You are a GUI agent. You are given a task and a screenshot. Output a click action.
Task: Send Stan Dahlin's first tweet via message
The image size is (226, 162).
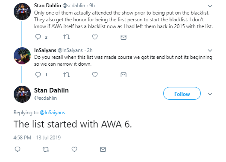tap(123, 37)
